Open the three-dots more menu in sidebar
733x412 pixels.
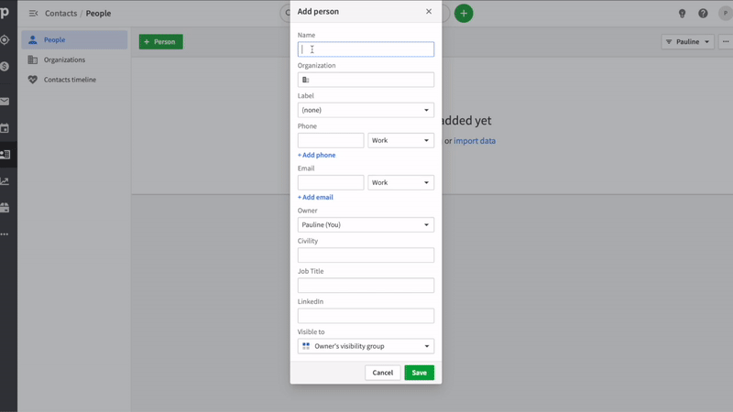click(x=5, y=234)
